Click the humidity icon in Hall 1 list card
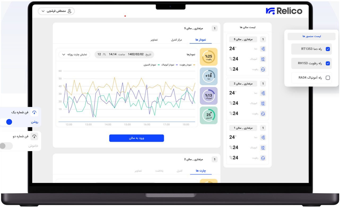This screenshot has width=340, height=207. 263,158
